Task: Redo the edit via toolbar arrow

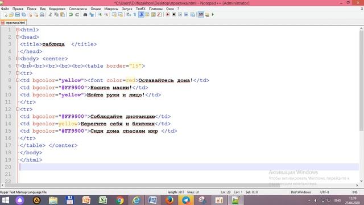Action: point(77,15)
